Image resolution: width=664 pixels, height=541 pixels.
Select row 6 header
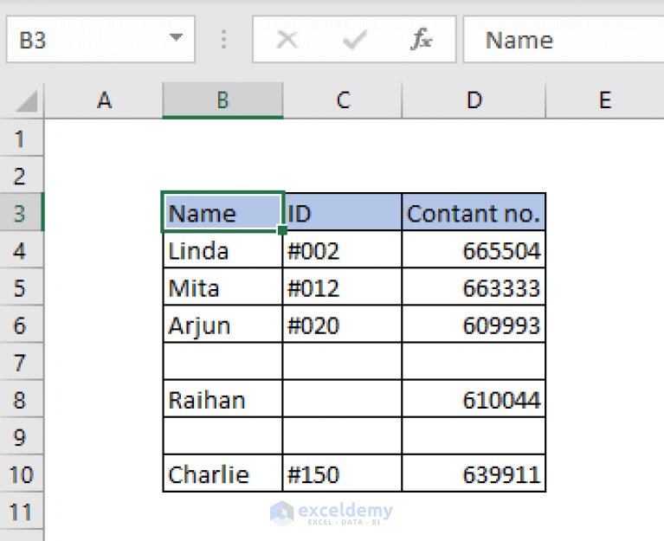pos(21,324)
